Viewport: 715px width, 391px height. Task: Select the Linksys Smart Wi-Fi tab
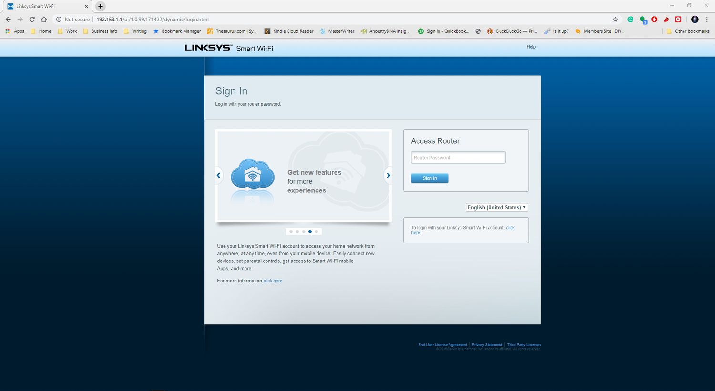click(x=45, y=6)
